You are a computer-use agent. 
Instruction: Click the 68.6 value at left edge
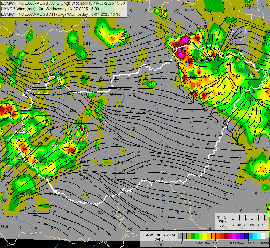tap(4, 227)
